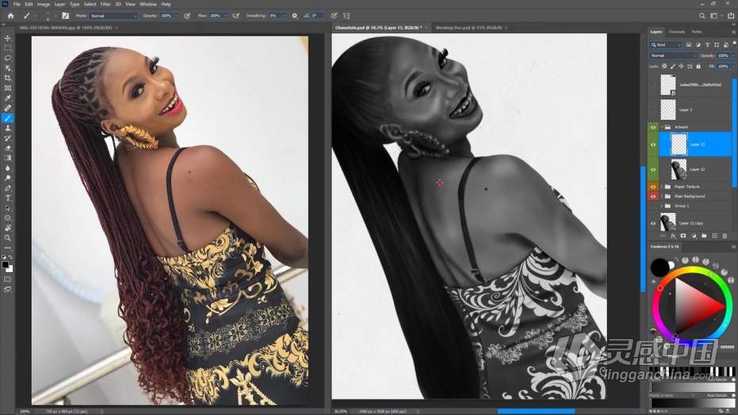The image size is (738, 415).
Task: Hide the Paper Texture group
Action: point(653,186)
